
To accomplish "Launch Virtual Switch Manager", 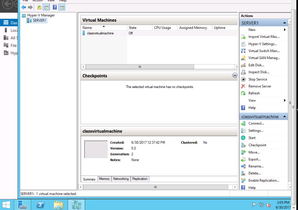I will pos(264,51).
